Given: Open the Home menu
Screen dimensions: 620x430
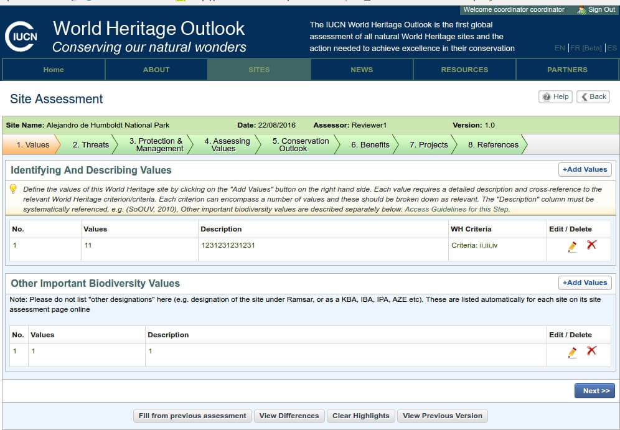Looking at the screenshot, I should click(x=54, y=70).
